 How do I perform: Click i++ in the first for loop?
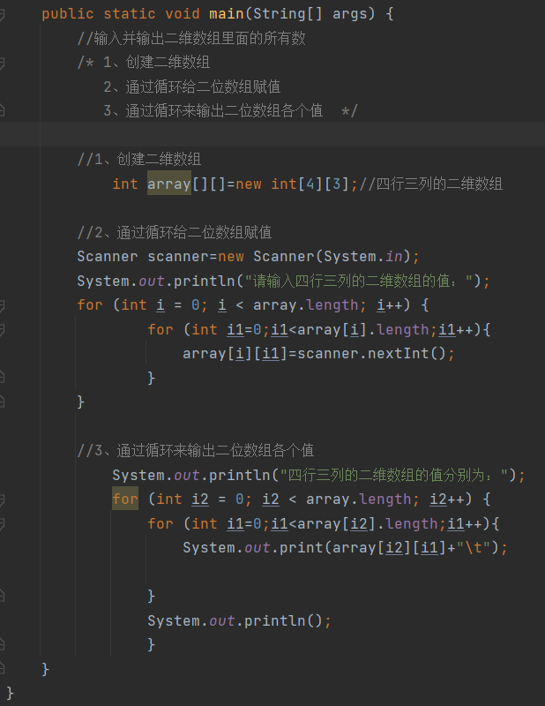coord(389,304)
